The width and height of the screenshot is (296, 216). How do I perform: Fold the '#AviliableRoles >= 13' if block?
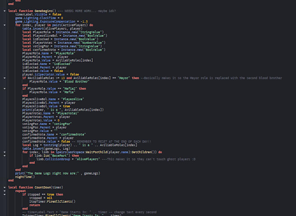(x=4, y=78)
